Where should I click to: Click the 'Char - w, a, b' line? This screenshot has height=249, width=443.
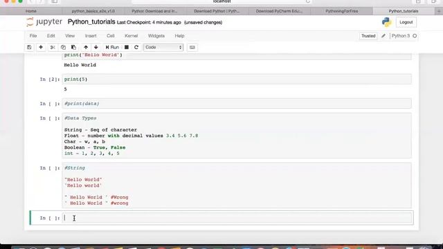[x=84, y=142]
